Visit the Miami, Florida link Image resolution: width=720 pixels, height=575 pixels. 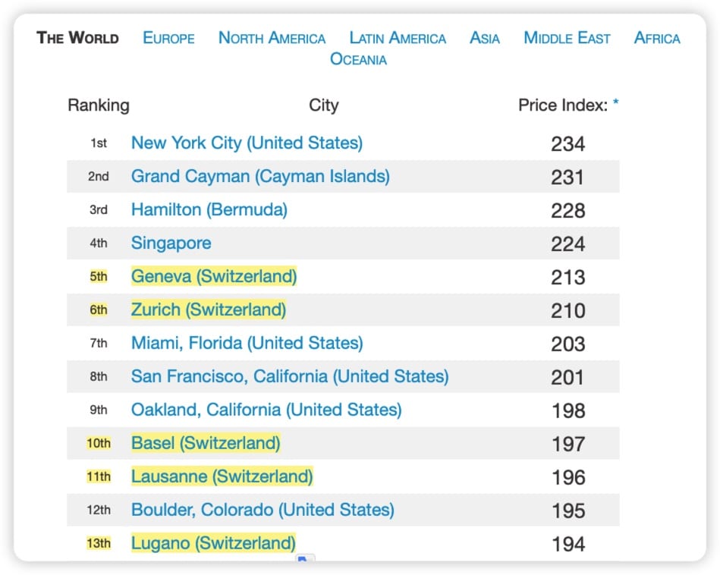[247, 343]
